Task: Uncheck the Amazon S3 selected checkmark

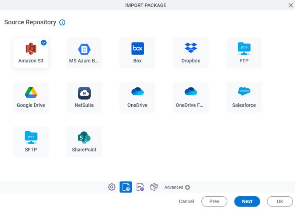Action: pos(44,43)
